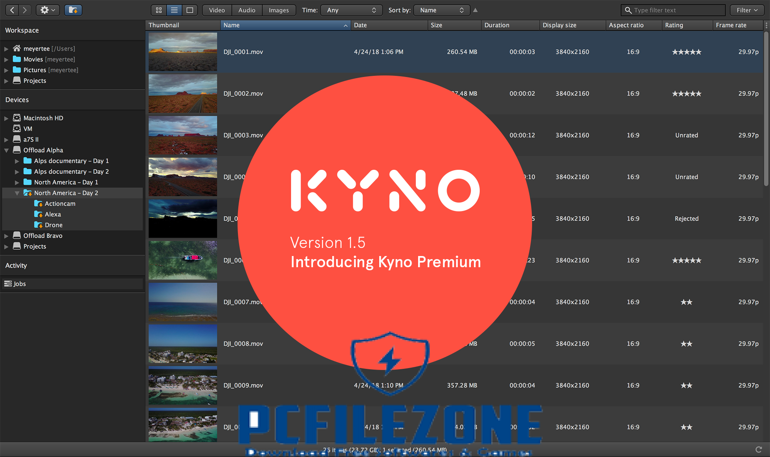770x457 pixels.
Task: Open the Filter dropdown button
Action: pos(747,10)
